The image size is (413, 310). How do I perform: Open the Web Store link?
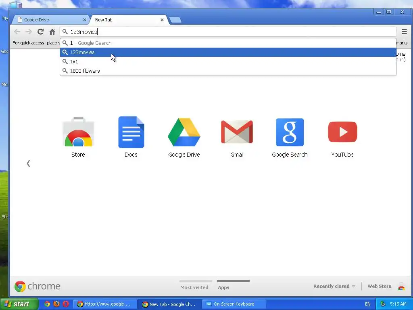(x=379, y=286)
